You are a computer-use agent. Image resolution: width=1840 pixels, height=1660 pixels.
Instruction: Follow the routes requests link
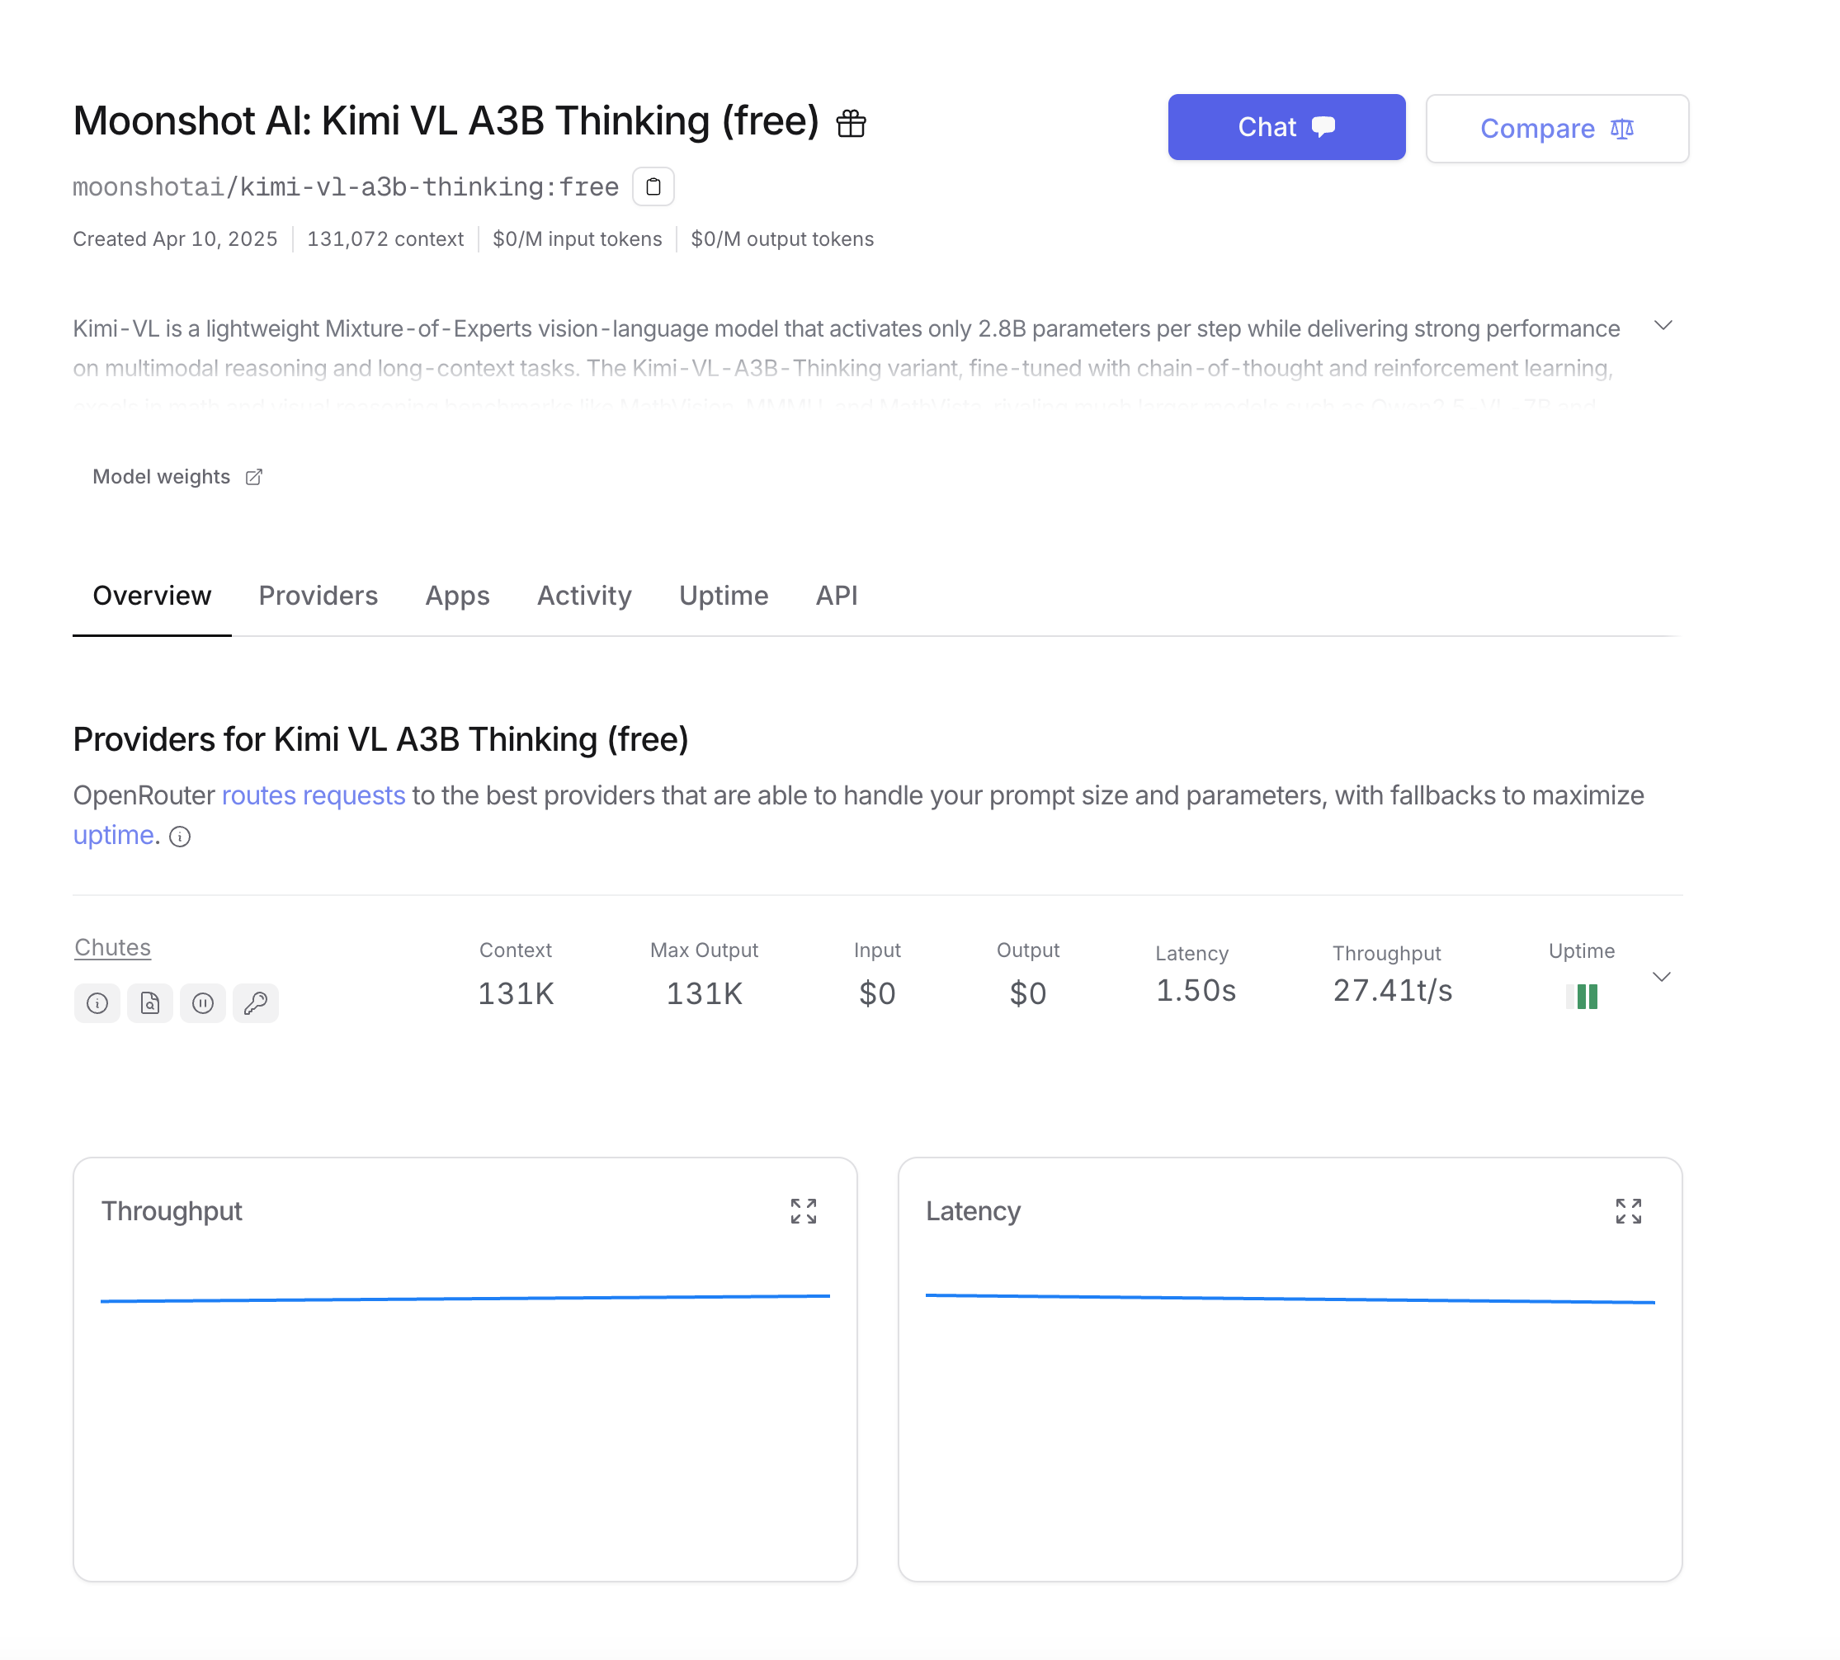coord(313,795)
